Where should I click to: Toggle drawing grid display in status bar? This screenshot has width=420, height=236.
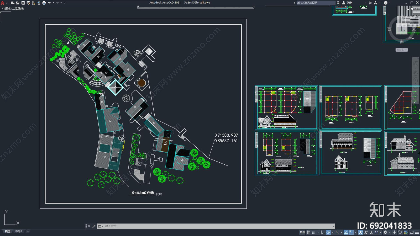[x=308, y=232]
